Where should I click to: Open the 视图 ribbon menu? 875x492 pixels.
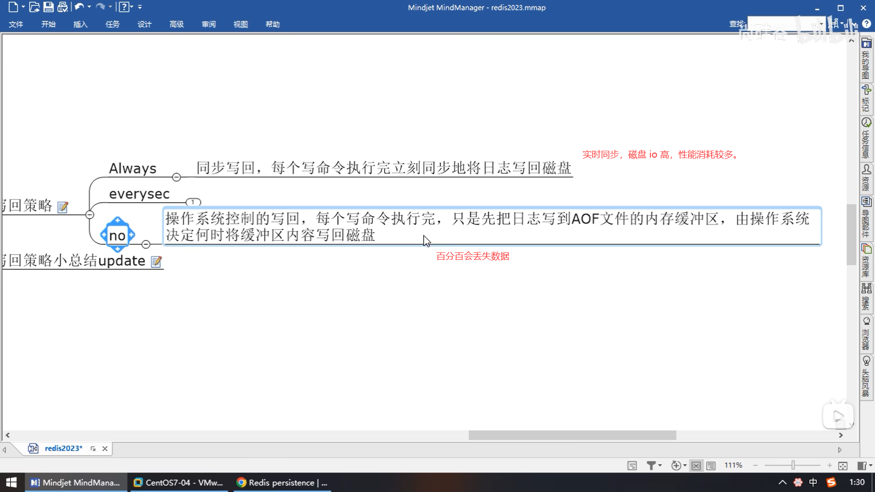coord(241,24)
